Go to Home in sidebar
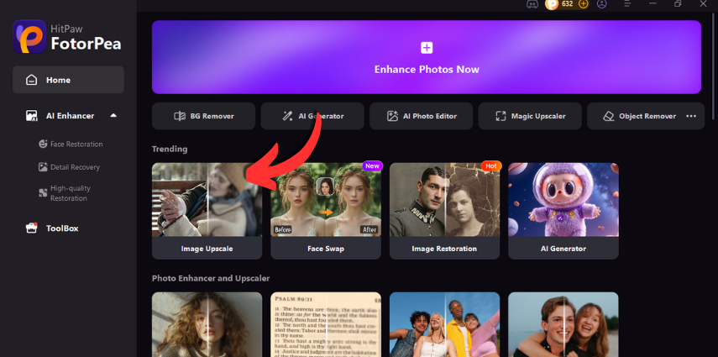The image size is (718, 357). (68, 80)
